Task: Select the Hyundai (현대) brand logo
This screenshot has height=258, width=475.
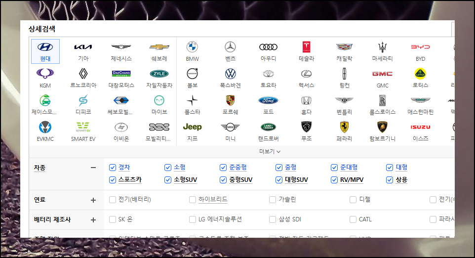Action: [45, 47]
